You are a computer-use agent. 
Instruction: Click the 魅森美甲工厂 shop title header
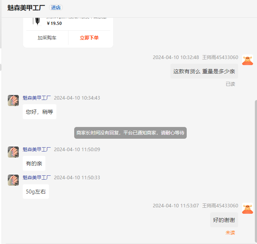coord(26,8)
